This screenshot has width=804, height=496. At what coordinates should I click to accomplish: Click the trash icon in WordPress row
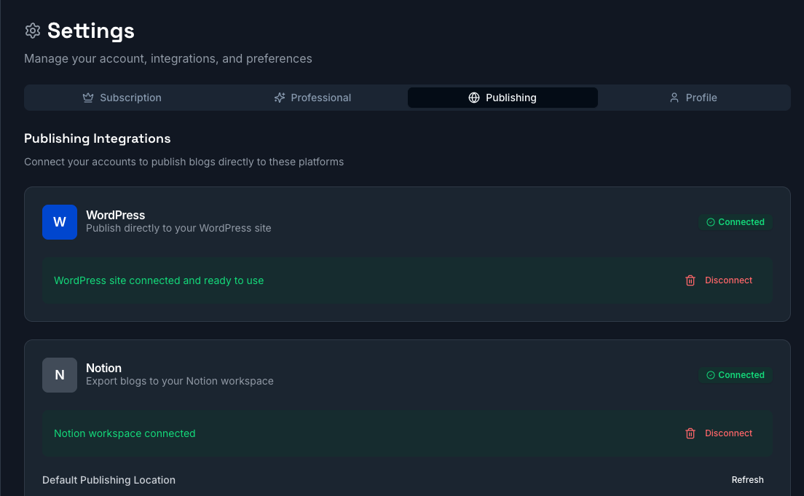pos(690,280)
